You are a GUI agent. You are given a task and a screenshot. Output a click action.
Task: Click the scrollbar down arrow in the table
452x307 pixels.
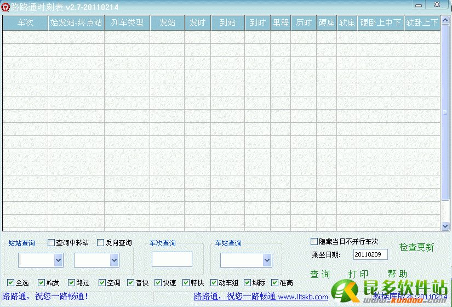[445, 225]
